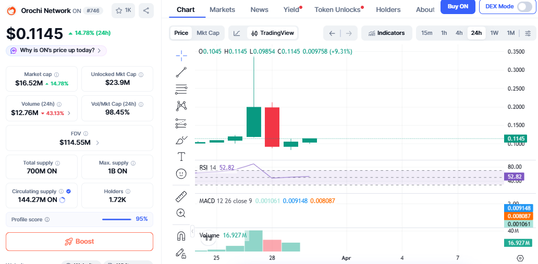Open Indicators dropdown
The image size is (538, 264).
[x=387, y=33]
